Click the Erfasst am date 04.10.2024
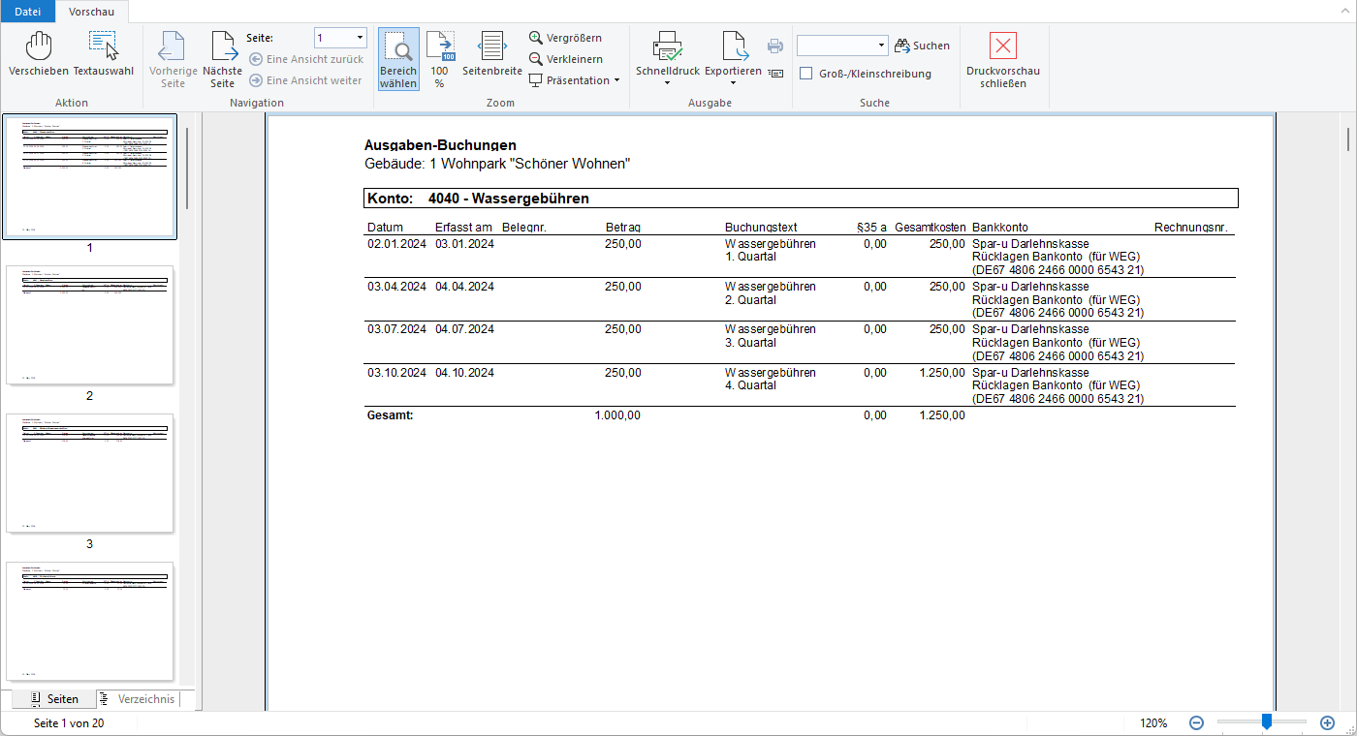The image size is (1357, 736). coord(465,373)
